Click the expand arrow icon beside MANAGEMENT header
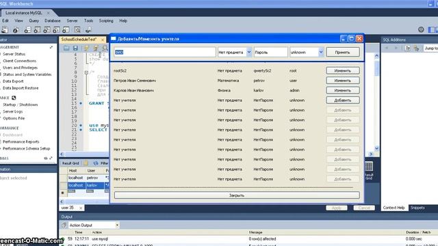The width and height of the screenshot is (438, 246). [51, 47]
